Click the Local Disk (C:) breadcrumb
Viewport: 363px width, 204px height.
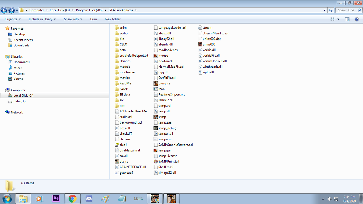[x=60, y=10]
